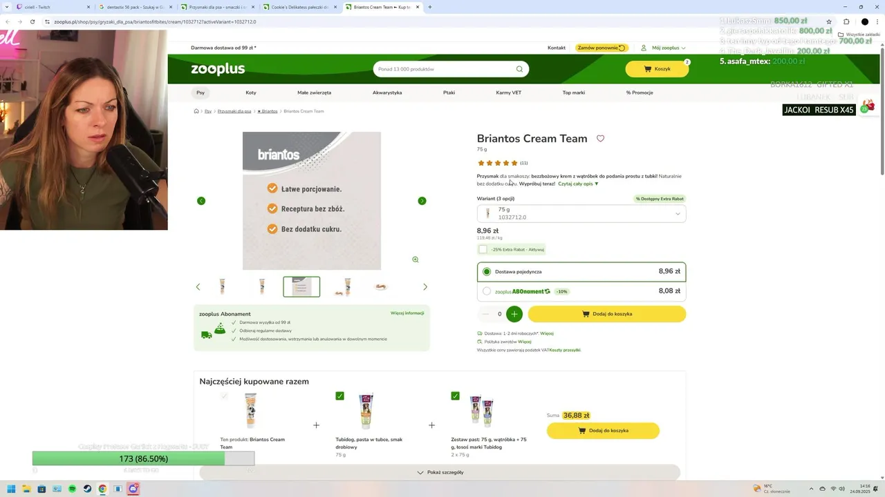Open Chrome tab search dropdown arrow
The width and height of the screenshot is (885, 497).
pos(7,7)
